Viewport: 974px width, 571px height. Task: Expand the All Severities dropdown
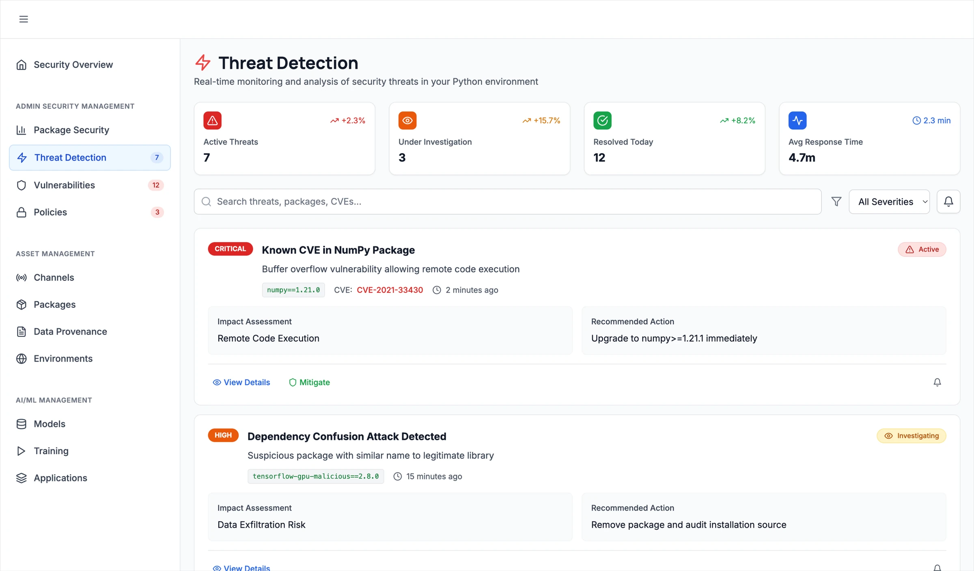coord(889,202)
